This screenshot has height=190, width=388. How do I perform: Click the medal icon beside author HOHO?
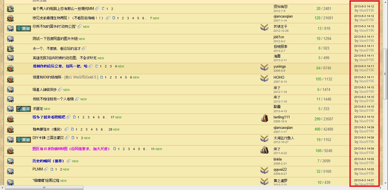click(x=264, y=78)
